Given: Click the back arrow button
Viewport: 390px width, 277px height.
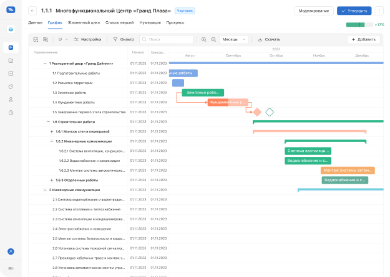Looking at the screenshot, I should pos(32,11).
